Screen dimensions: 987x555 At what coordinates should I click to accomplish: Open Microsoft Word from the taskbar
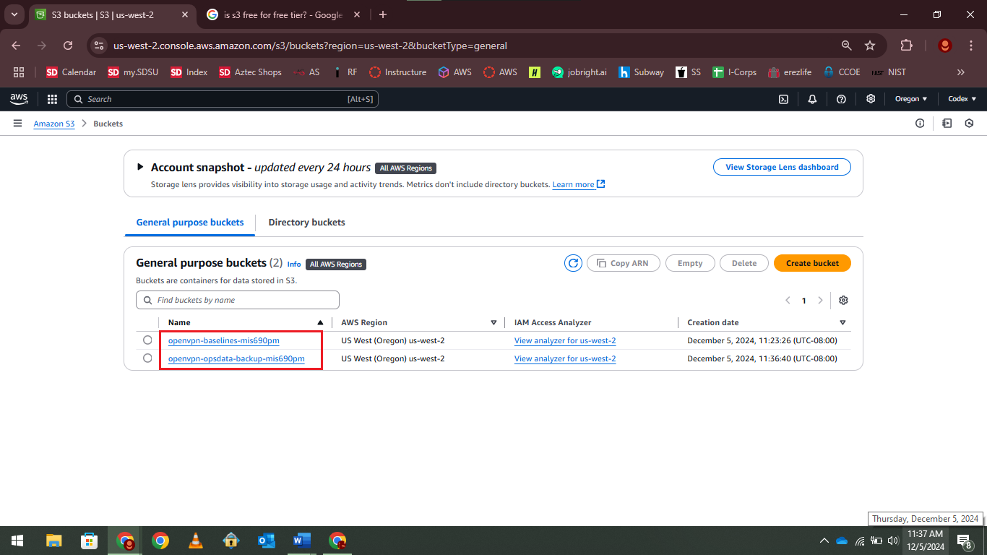(x=301, y=541)
